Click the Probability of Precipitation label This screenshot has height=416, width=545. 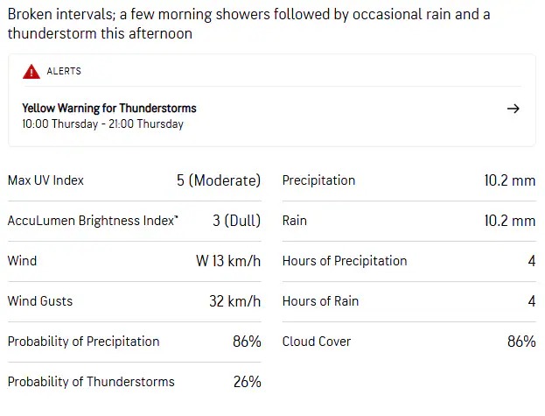tap(84, 342)
